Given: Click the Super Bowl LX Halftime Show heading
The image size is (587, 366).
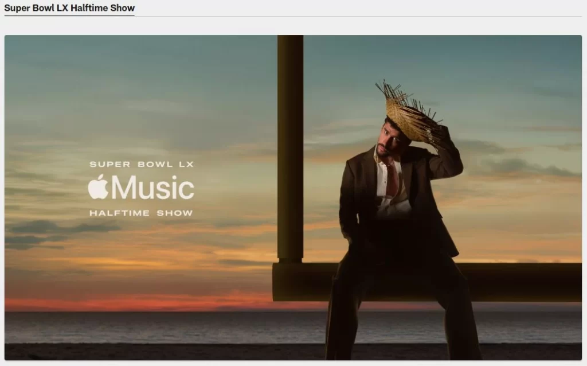Looking at the screenshot, I should tap(69, 8).
